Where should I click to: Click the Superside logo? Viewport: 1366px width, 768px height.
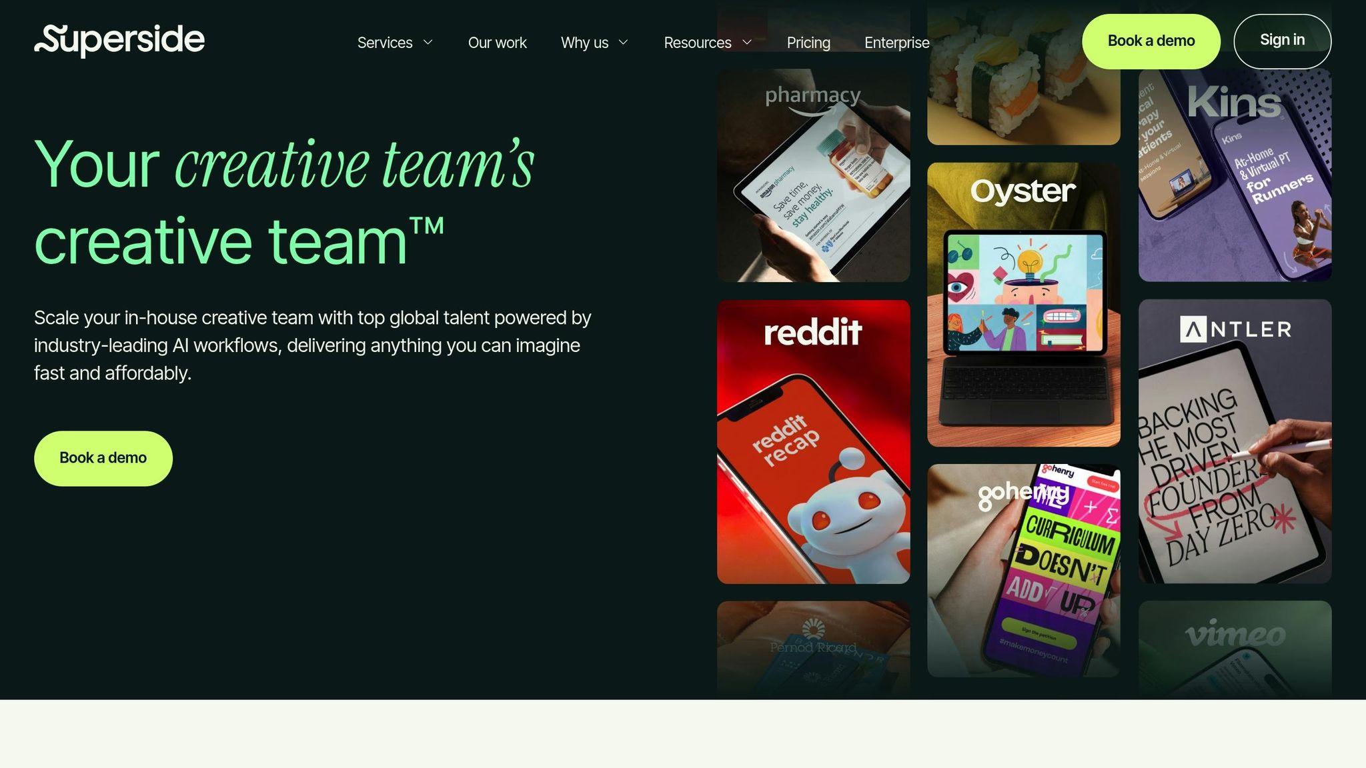click(119, 41)
